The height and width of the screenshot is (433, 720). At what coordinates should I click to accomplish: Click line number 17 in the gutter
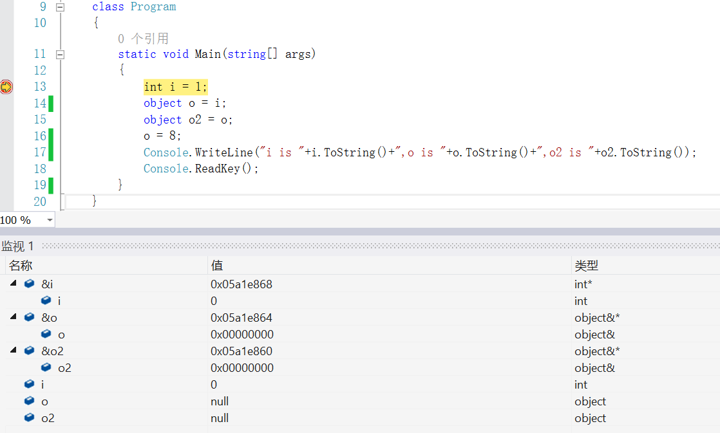(x=40, y=152)
